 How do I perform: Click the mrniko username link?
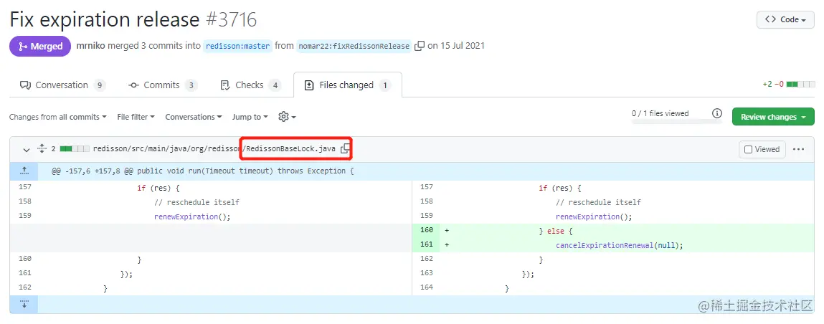click(91, 46)
